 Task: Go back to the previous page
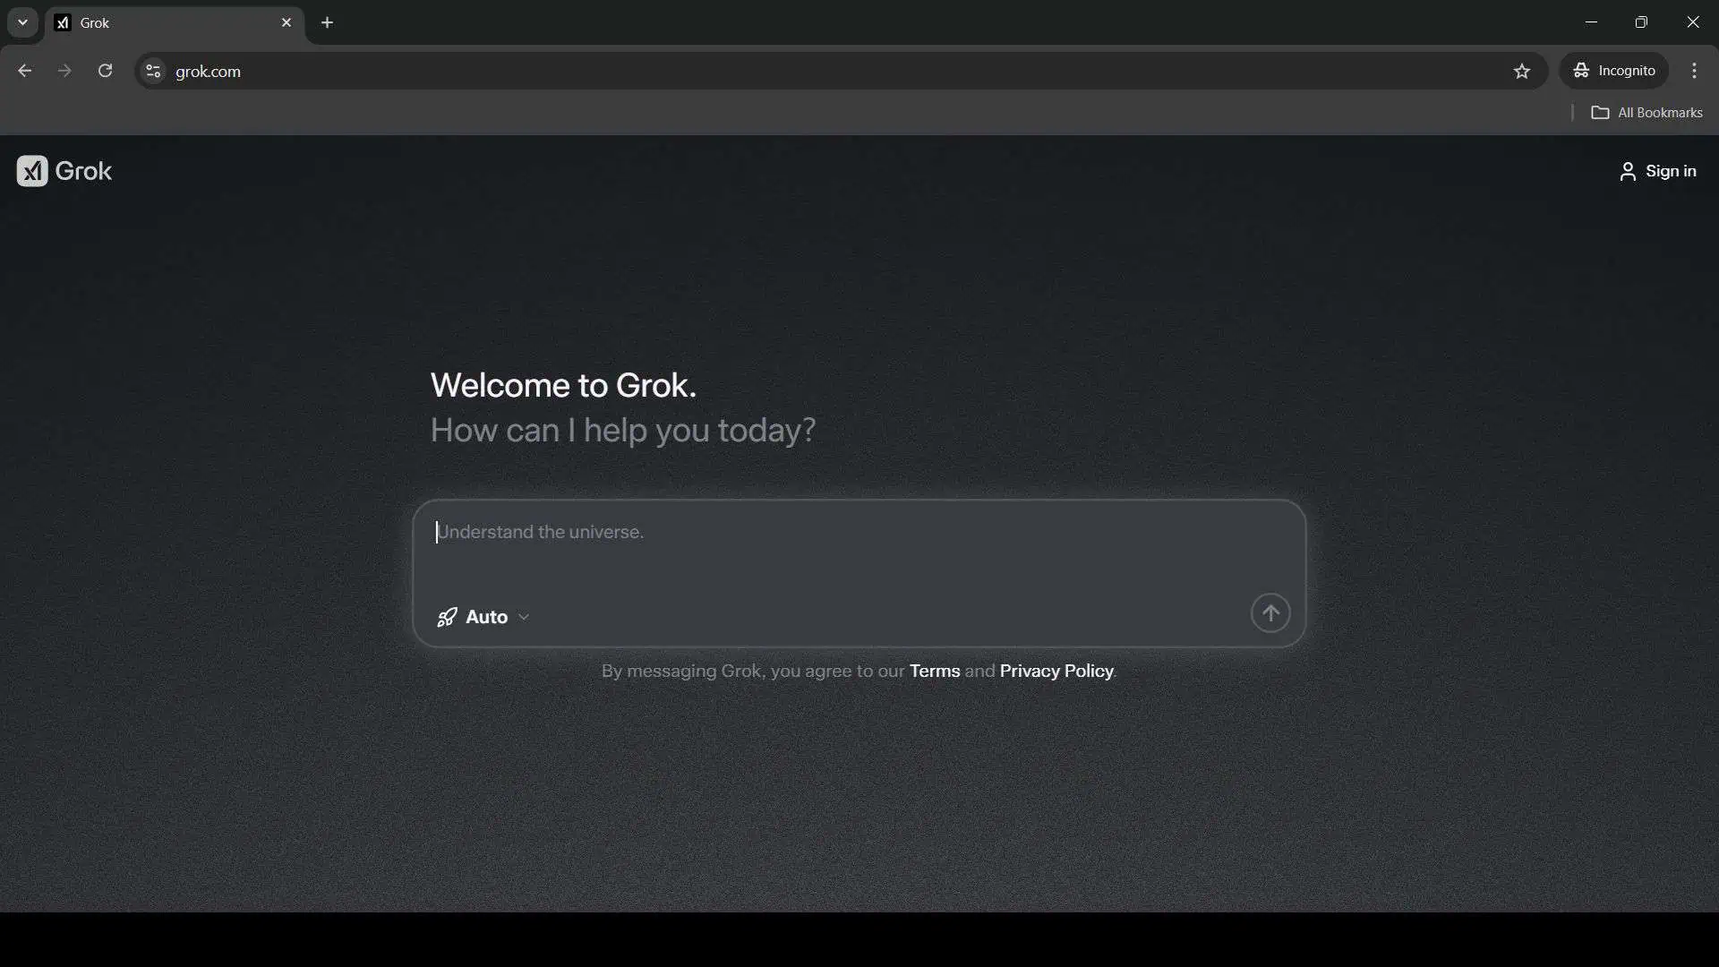point(24,72)
